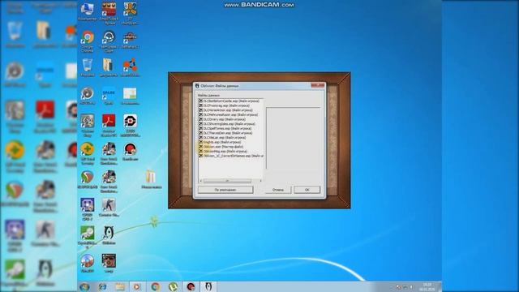
Task: Select the Oblivion_1C_CorrectDirNames.esp row
Action: click(x=230, y=156)
